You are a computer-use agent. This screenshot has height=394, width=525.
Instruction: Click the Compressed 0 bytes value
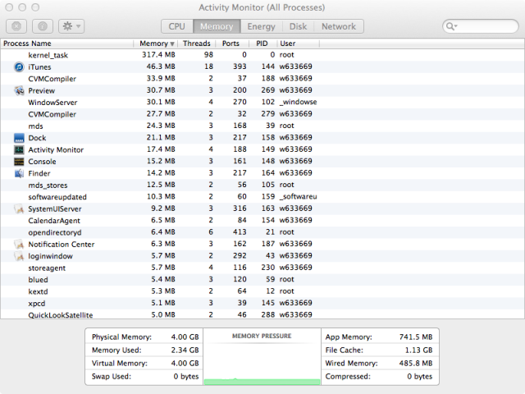coord(420,376)
